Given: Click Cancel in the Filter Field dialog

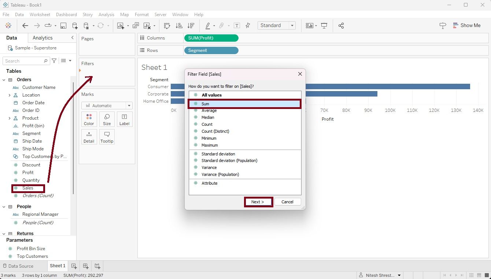Looking at the screenshot, I should click(x=287, y=202).
